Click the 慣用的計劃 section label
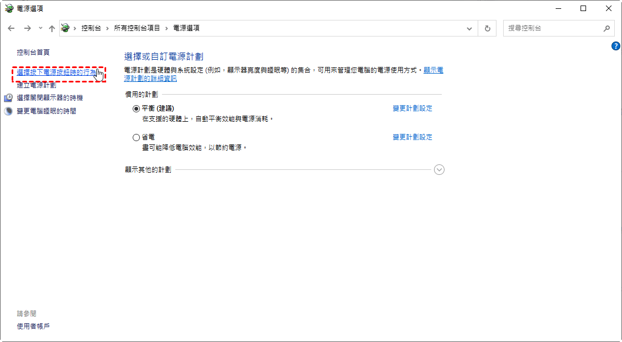The width and height of the screenshot is (622, 342). (142, 95)
